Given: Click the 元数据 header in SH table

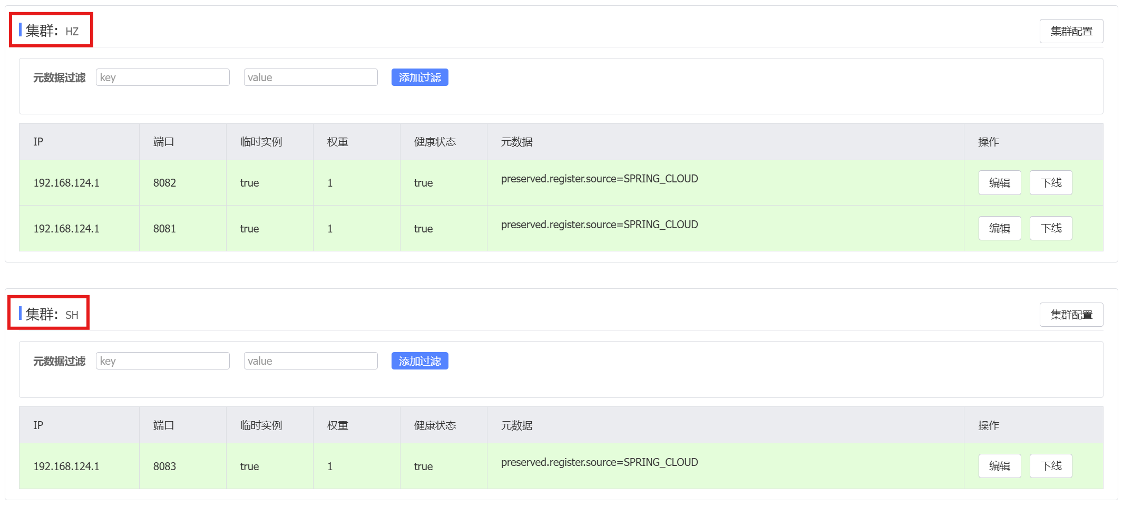Looking at the screenshot, I should 516,425.
